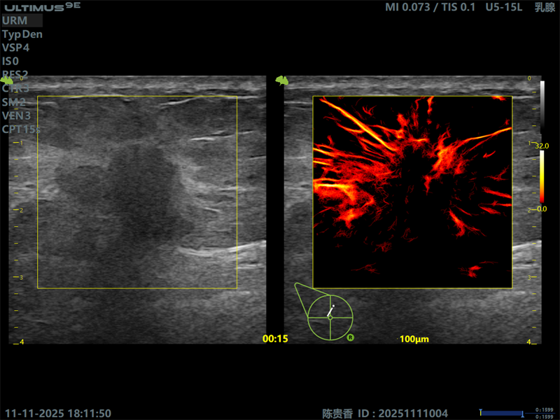This screenshot has width=560, height=420.
Task: Click the green leaf icon above right image
Action: coord(282,80)
